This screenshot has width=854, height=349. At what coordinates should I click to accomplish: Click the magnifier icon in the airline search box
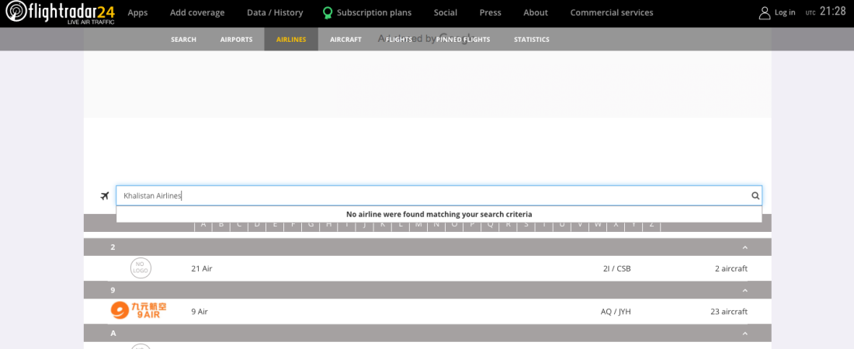pyautogui.click(x=755, y=196)
